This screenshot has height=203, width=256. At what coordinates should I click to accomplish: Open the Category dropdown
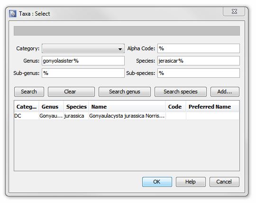(83, 48)
